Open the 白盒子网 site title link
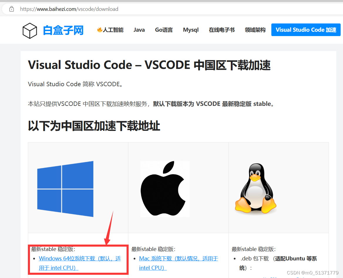This screenshot has width=343, height=278. (x=63, y=30)
